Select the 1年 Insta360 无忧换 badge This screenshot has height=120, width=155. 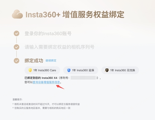pyautogui.click(x=120, y=70)
